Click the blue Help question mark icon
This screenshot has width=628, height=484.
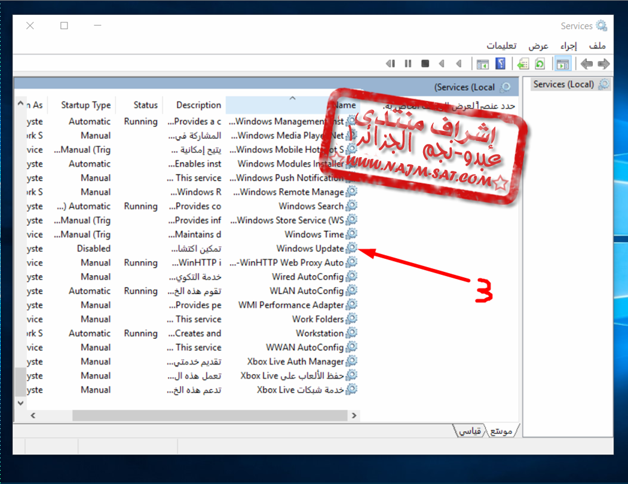(x=501, y=63)
